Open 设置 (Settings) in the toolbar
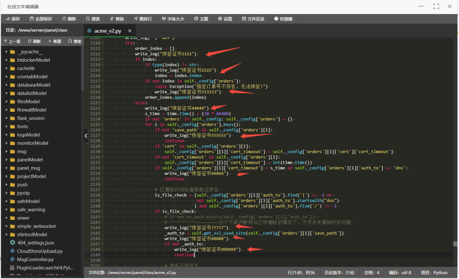Viewport: 459px width, 279px height. (225, 19)
